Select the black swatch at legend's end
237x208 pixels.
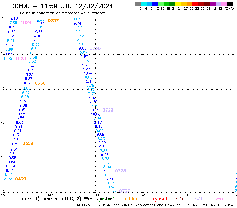coord(230,4)
